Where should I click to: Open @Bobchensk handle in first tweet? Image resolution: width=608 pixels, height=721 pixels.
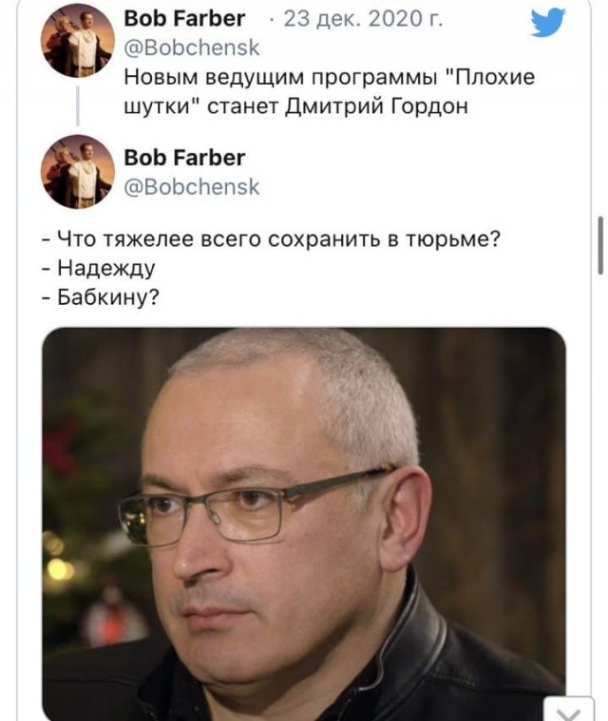coord(192,47)
